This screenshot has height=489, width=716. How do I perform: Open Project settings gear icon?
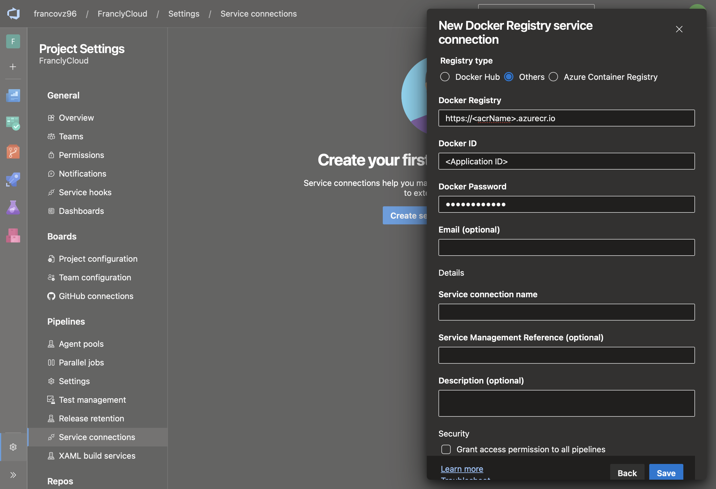coord(13,447)
